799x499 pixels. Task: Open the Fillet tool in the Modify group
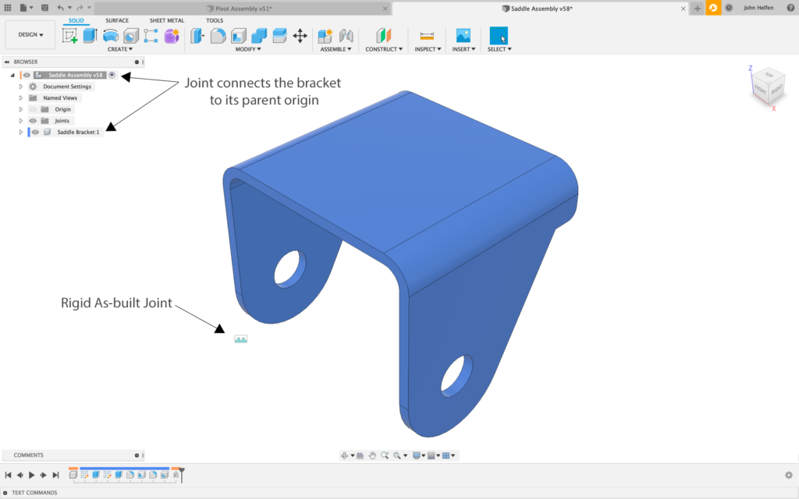pyautogui.click(x=218, y=36)
